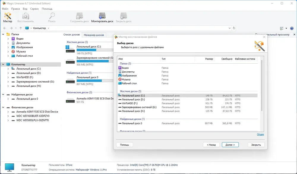The image size is (297, 174).
Task: Click Музыка folder icon in wizard list
Action: (x=120, y=79)
